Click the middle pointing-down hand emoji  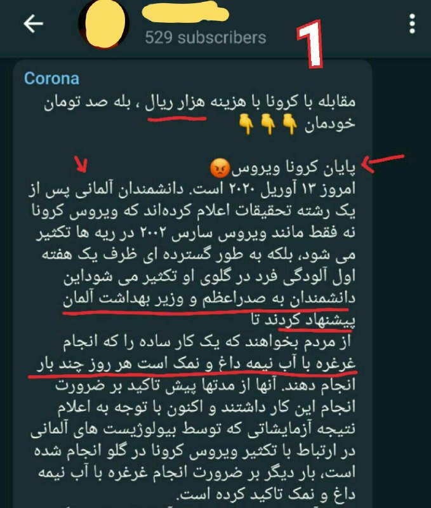point(268,124)
